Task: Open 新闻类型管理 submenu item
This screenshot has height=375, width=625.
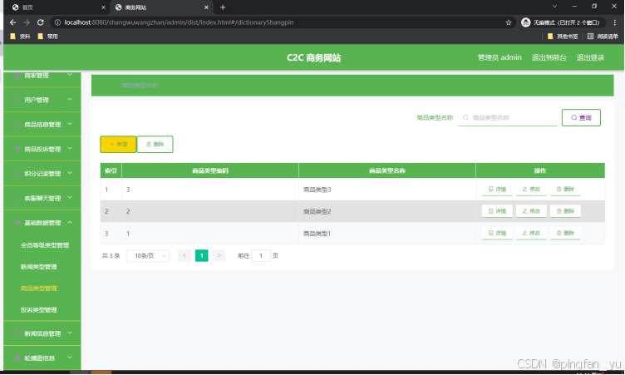Action: click(39, 266)
